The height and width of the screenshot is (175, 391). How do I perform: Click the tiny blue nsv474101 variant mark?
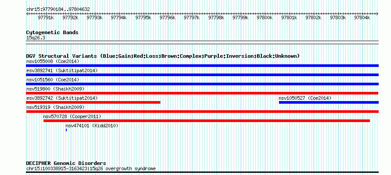(66, 130)
